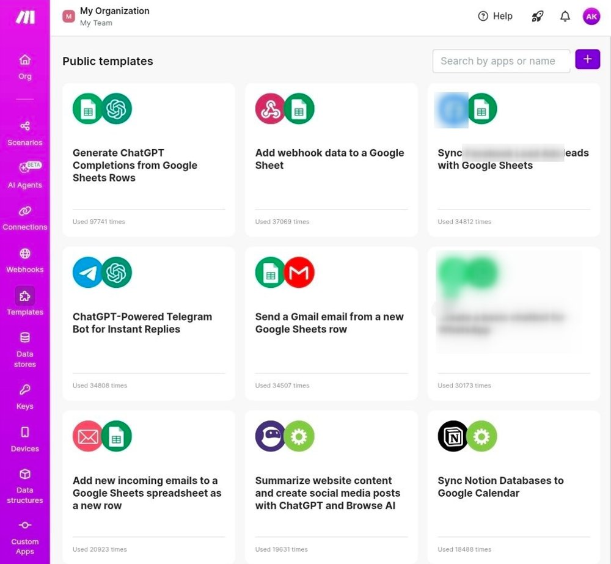
Task: Click the notifications bell icon
Action: [565, 16]
